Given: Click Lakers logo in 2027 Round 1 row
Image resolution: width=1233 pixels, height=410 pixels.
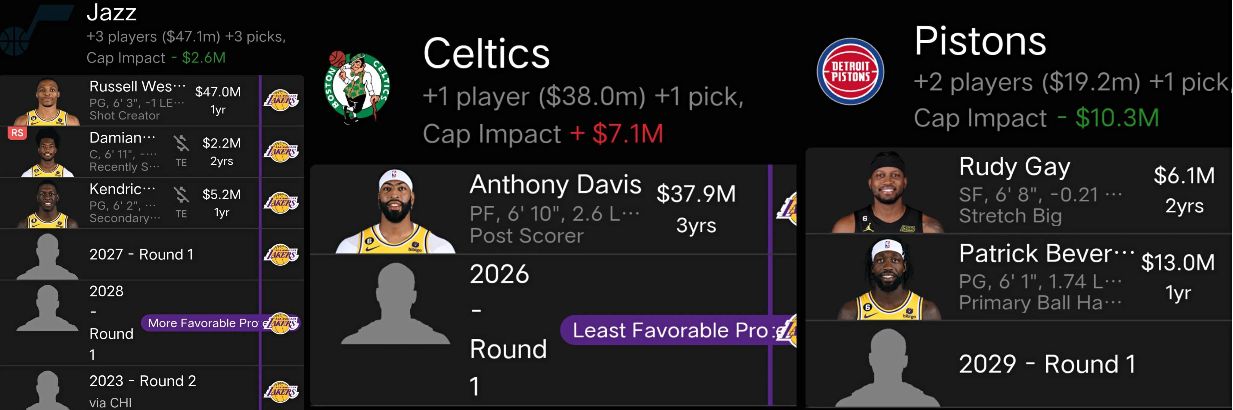Looking at the screenshot, I should click(x=281, y=254).
